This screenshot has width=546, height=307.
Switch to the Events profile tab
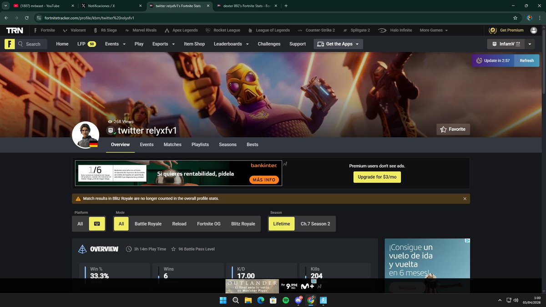[147, 145]
